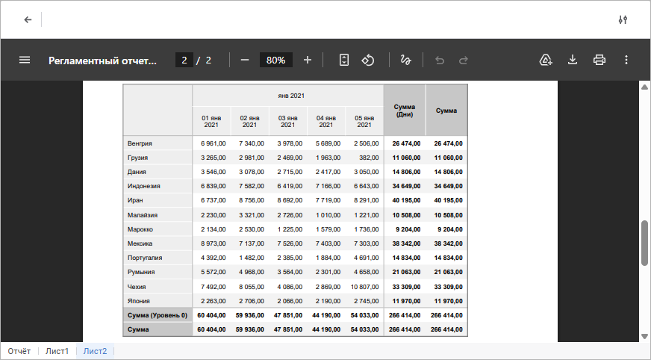Image resolution: width=651 pixels, height=360 pixels.
Task: Click the Иран row label
Action: coord(135,200)
